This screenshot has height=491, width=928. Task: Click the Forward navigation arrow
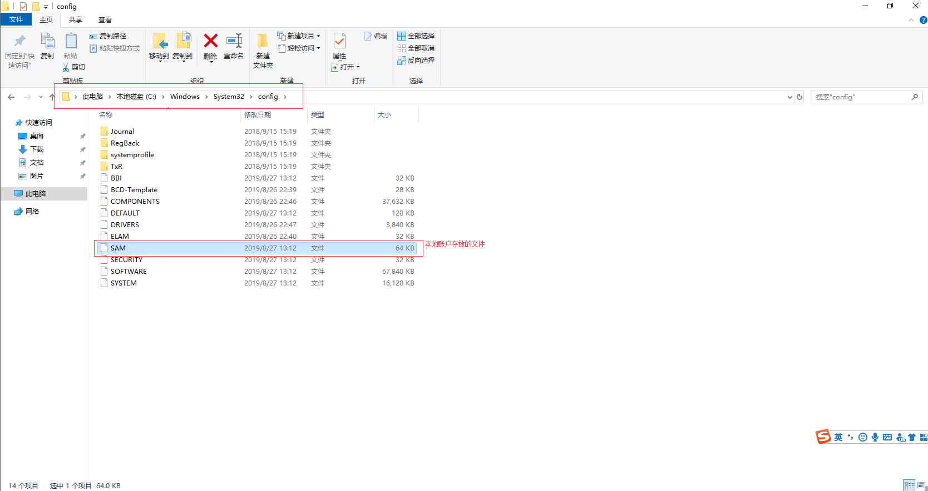[x=27, y=97]
